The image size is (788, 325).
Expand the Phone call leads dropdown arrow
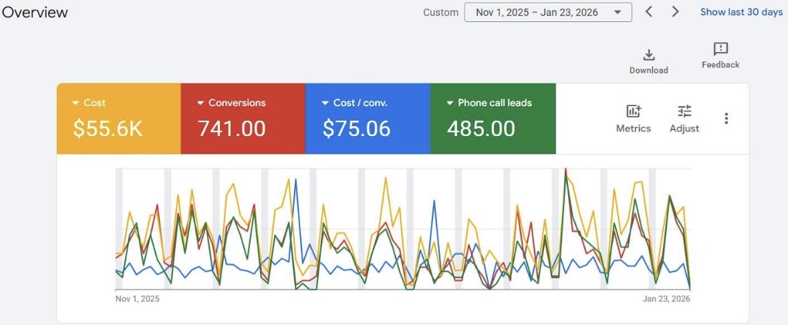click(450, 103)
